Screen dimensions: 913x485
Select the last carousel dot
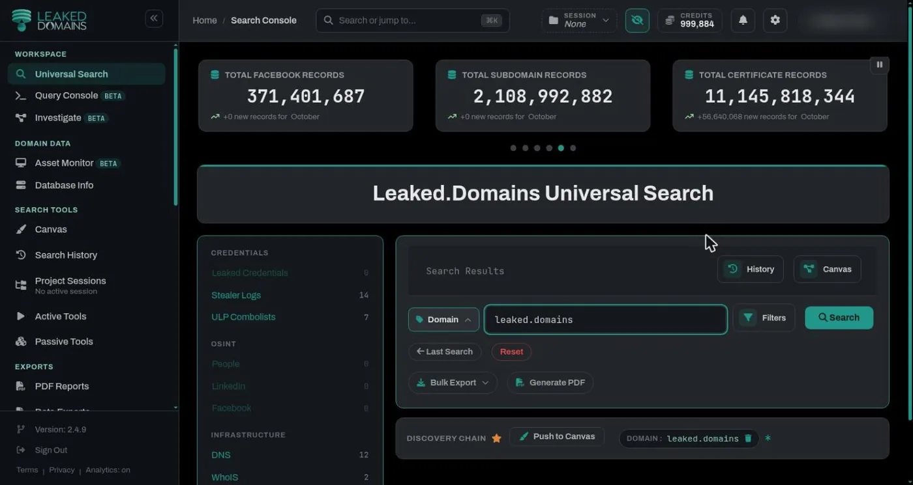573,148
